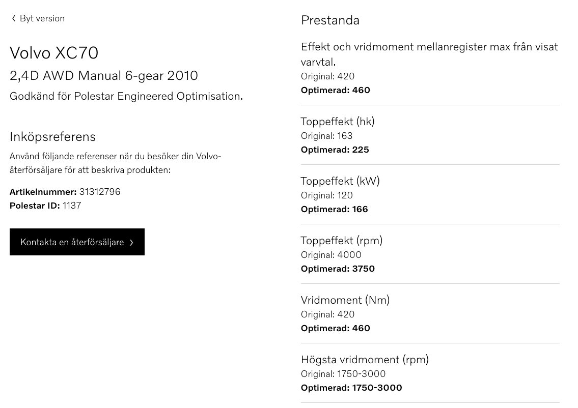578x408 pixels.
Task: Select the optimized horsepower value 225
Action: click(x=335, y=150)
